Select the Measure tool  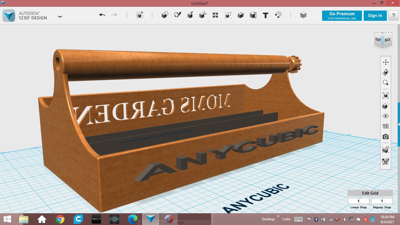253,15
